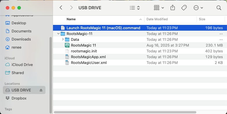Click the Downloads arrow icon

[8, 39]
